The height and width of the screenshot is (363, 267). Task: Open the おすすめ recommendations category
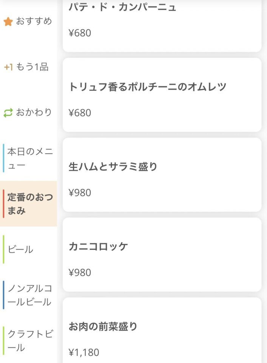28,21
